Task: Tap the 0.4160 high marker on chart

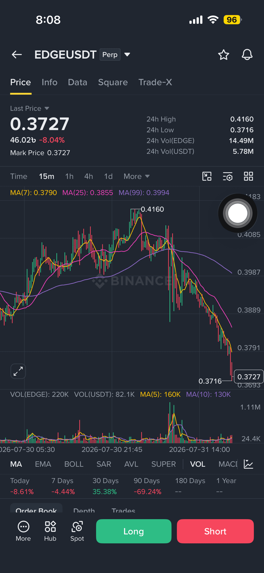Action: click(152, 209)
